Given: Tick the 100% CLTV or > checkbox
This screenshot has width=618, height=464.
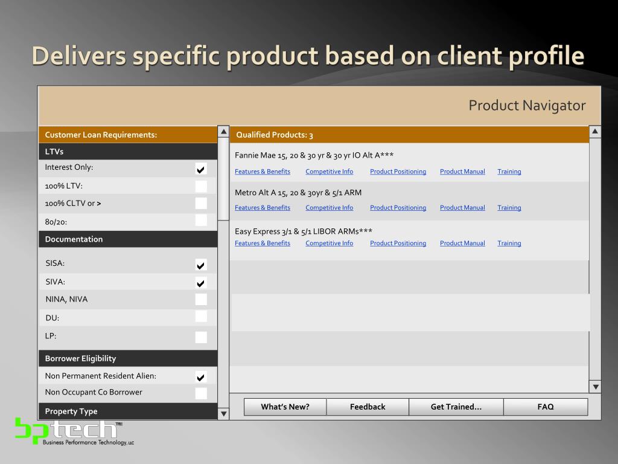Looking at the screenshot, I should pyautogui.click(x=201, y=203).
